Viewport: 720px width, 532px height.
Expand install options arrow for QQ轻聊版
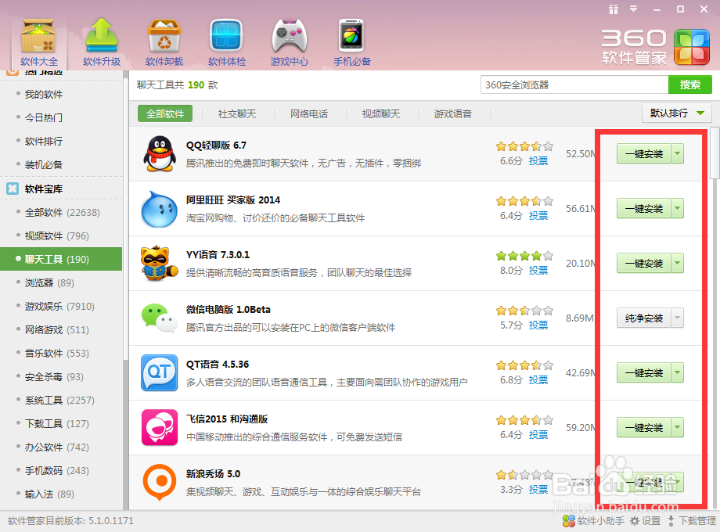[x=677, y=154]
